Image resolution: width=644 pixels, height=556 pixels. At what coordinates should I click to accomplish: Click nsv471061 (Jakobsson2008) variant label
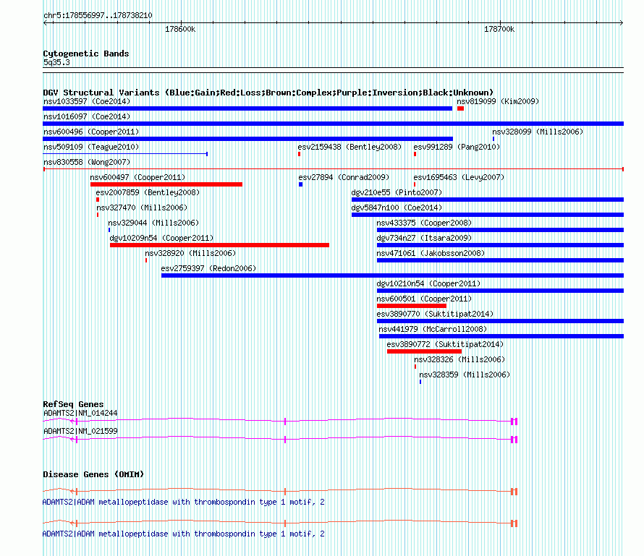pyautogui.click(x=431, y=253)
